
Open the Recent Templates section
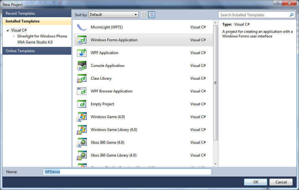tap(37, 13)
